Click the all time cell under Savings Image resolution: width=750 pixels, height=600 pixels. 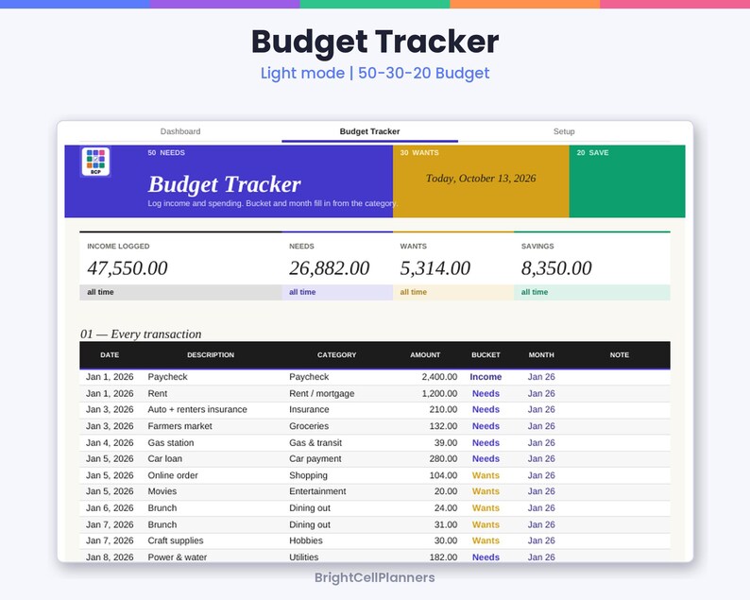pos(592,292)
